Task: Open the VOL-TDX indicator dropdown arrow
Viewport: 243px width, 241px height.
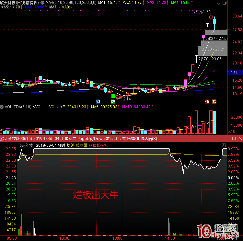Action: pyautogui.click(x=2, y=107)
